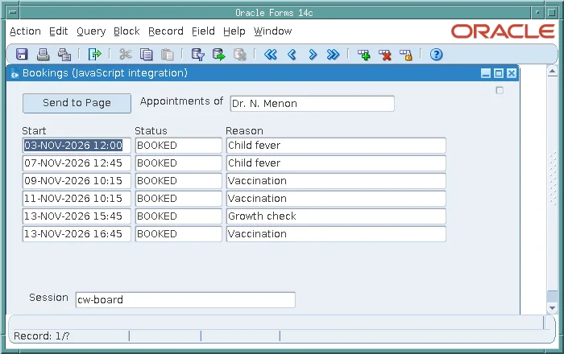
Task: Select the 09-NOV-2026 10:15 start field
Action: tap(77, 180)
